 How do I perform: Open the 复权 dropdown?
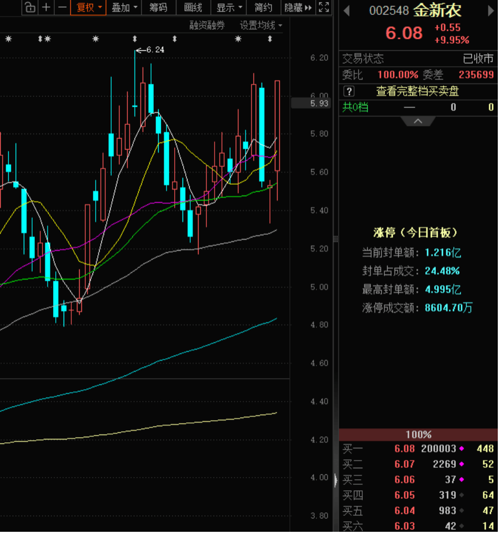tap(88, 7)
